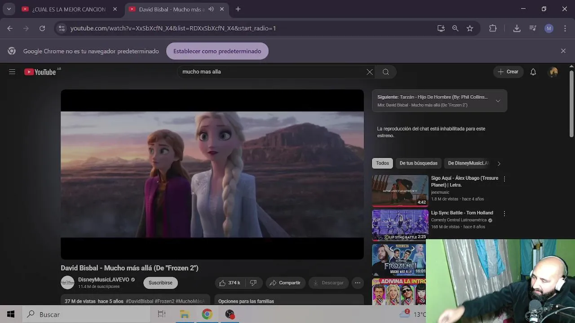Image resolution: width=575 pixels, height=323 pixels.
Task: Open the YouTube notifications bell
Action: [533, 72]
